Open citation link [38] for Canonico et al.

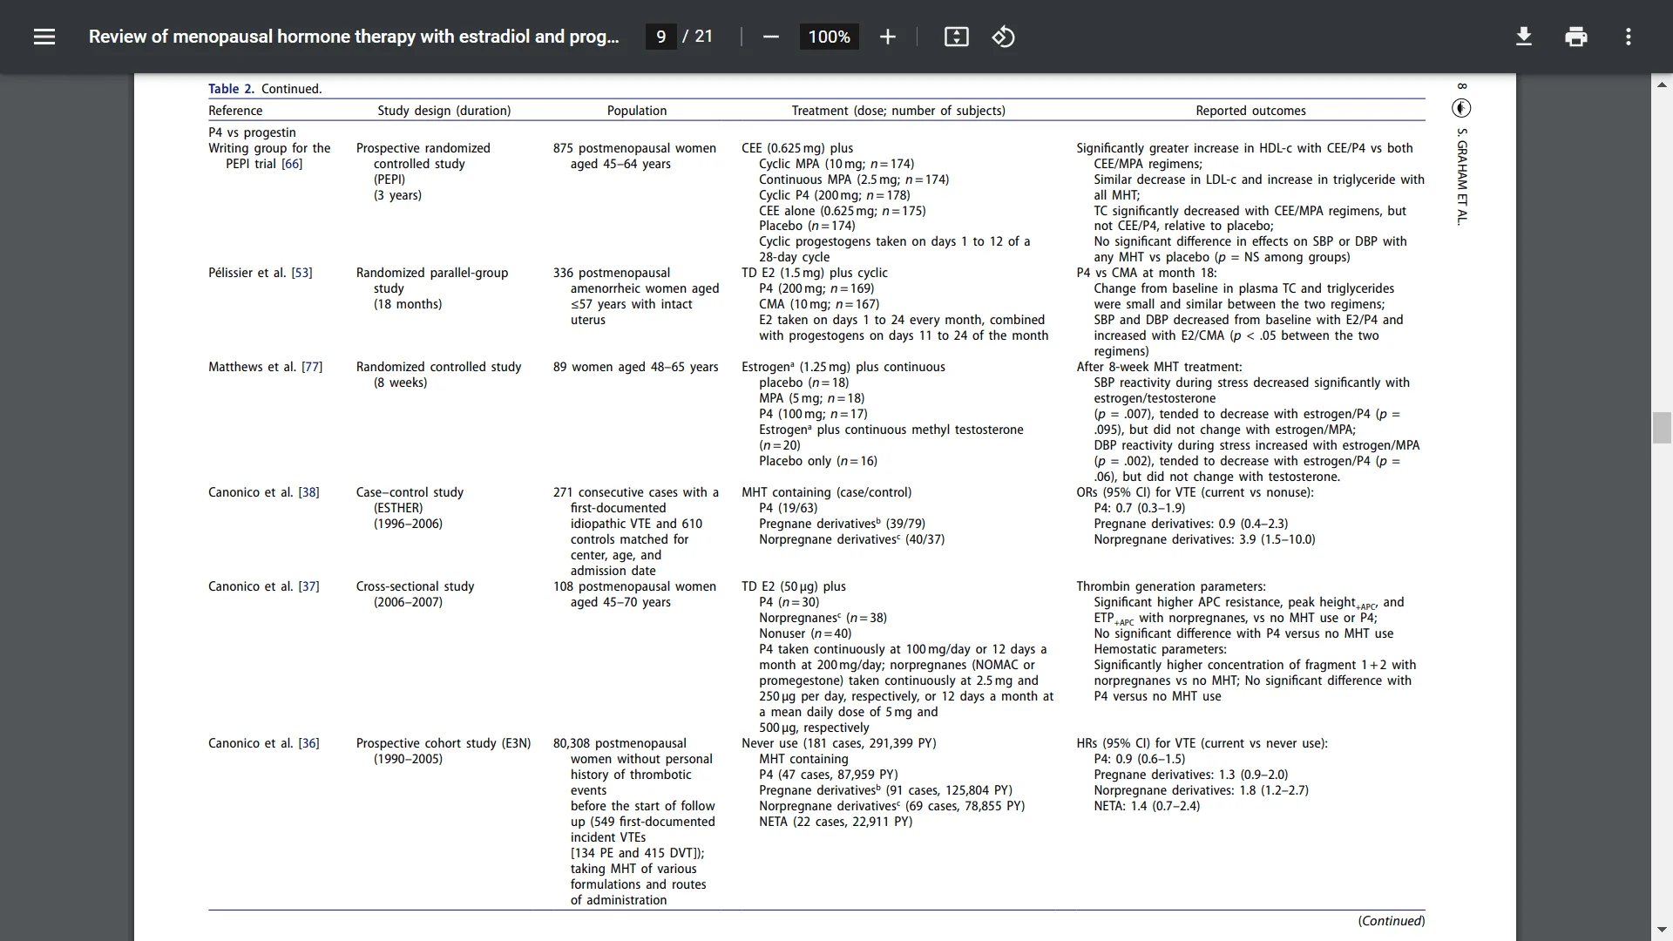(x=308, y=492)
